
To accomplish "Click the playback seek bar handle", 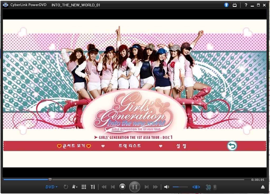I will tap(50, 180).
